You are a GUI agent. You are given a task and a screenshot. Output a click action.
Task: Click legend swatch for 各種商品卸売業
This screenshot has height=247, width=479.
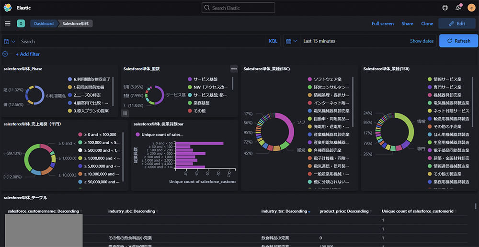(310, 150)
